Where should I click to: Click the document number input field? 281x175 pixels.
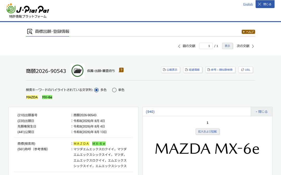(x=206, y=46)
